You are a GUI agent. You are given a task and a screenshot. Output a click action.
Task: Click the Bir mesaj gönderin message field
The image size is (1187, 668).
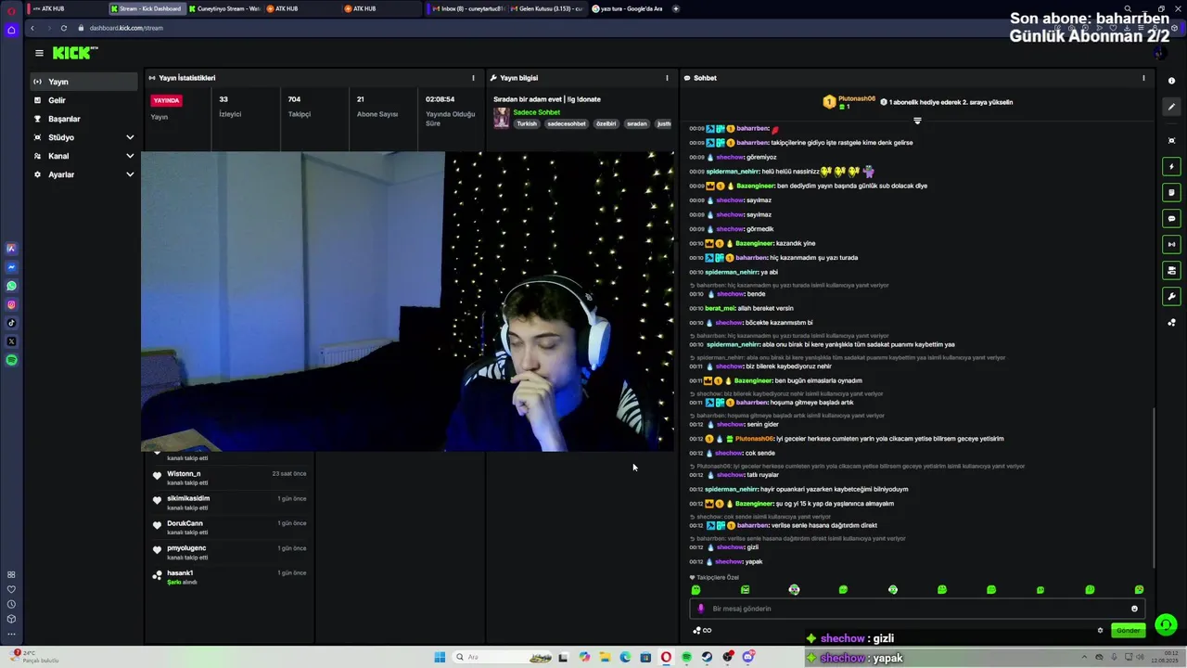(917, 609)
